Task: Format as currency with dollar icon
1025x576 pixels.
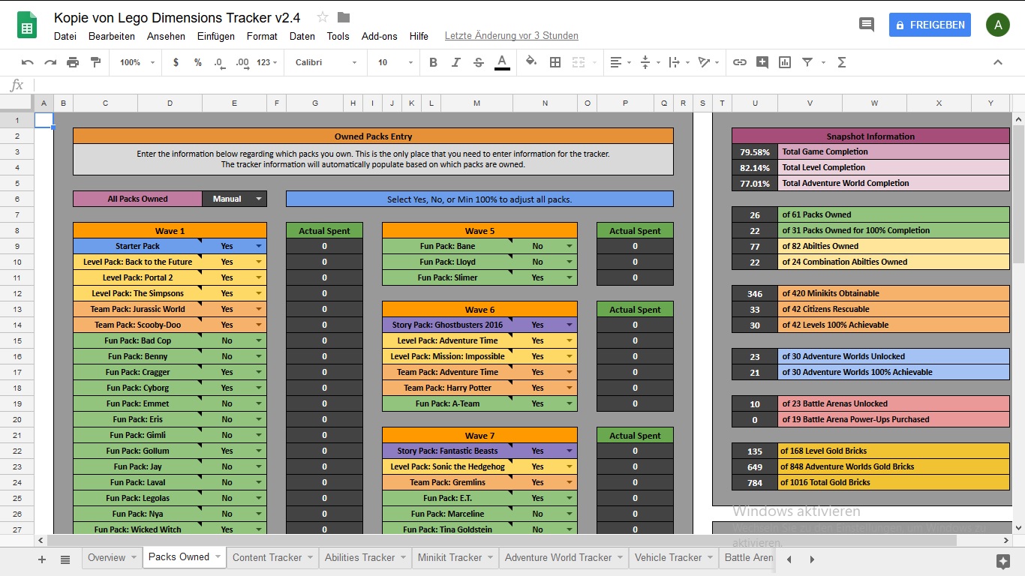Action: coord(176,62)
